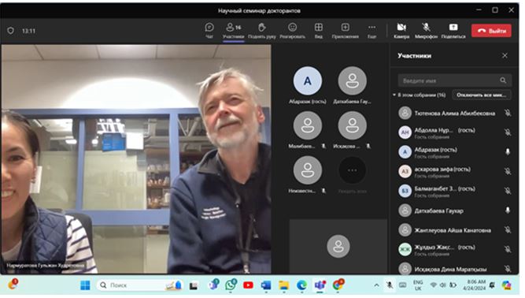Click active mic icon for Абдразак (гость)
The image size is (525, 298).
508,152
